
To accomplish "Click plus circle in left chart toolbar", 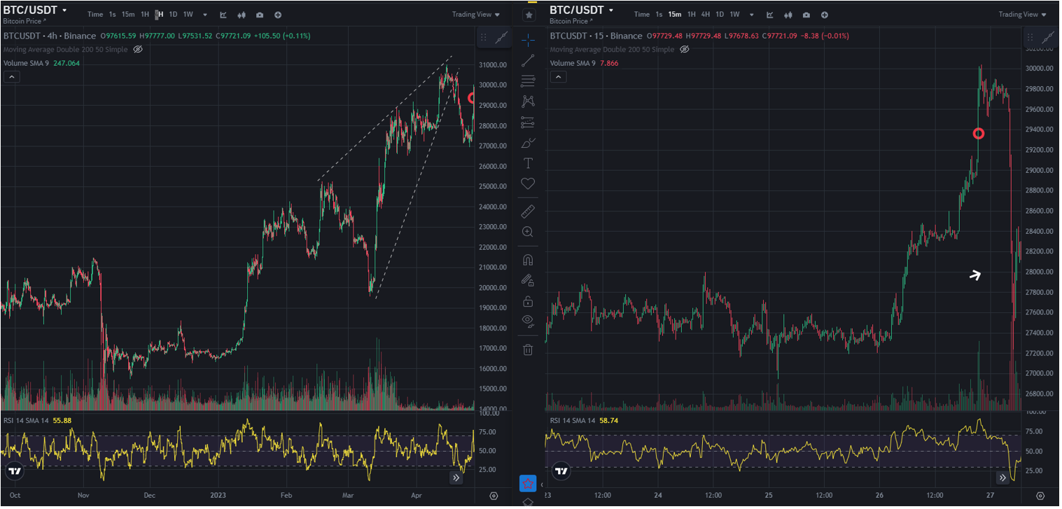I will pos(278,15).
